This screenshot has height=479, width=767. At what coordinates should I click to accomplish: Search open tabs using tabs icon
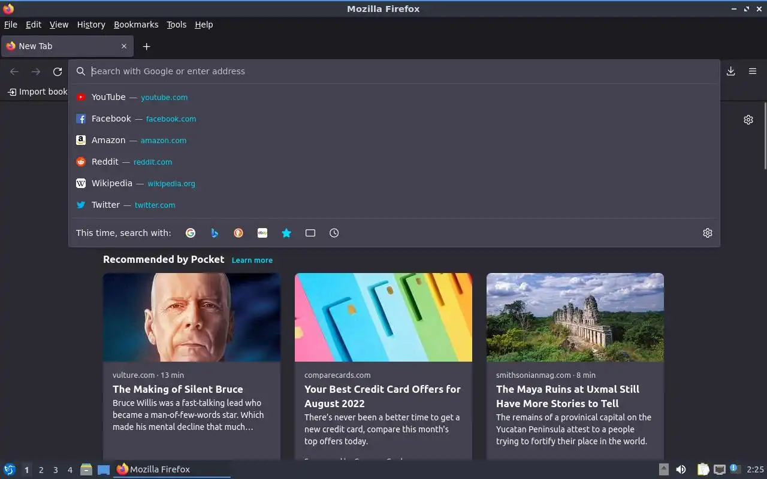310,233
